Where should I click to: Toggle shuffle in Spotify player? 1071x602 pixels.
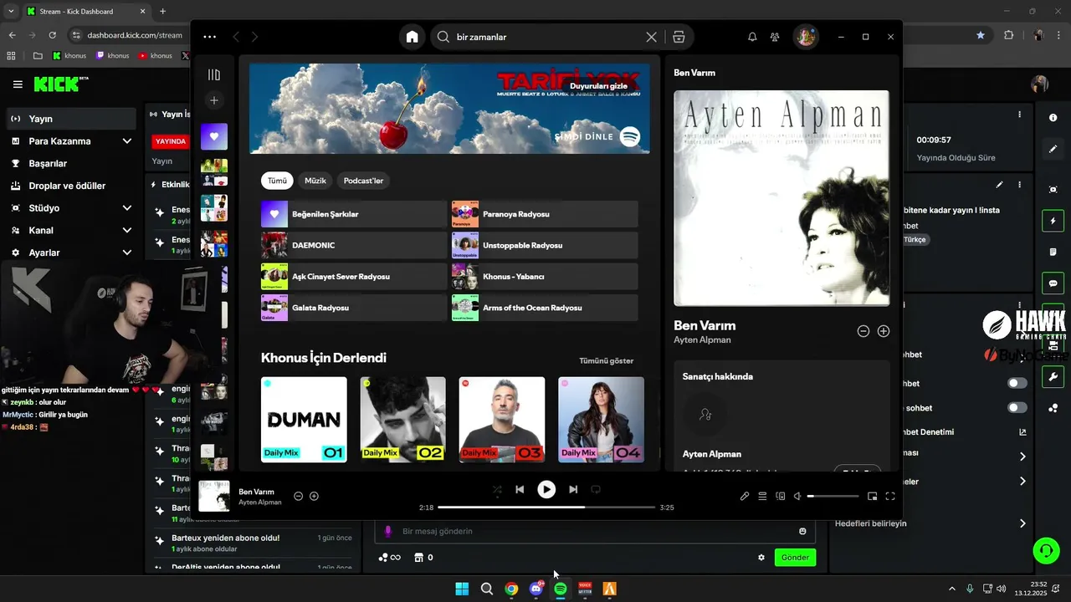[497, 490]
